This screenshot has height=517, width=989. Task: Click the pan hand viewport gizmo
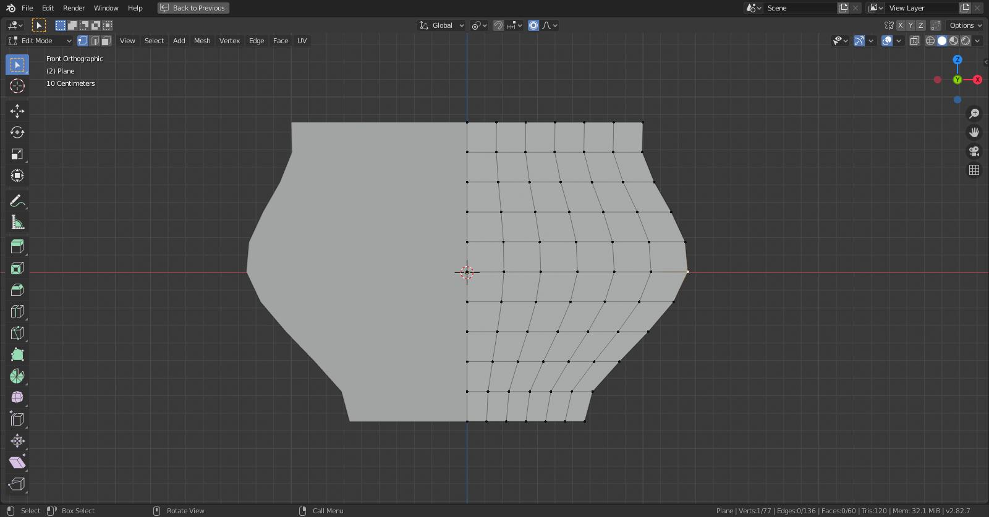(974, 132)
